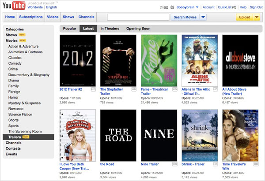265x181 pixels.
Task: Open The Road poster thumbnail
Action: click(x=118, y=136)
